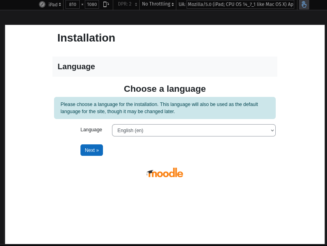327x246 pixels.
Task: Click the 'Please choose a language' notice text
Action: point(159,108)
